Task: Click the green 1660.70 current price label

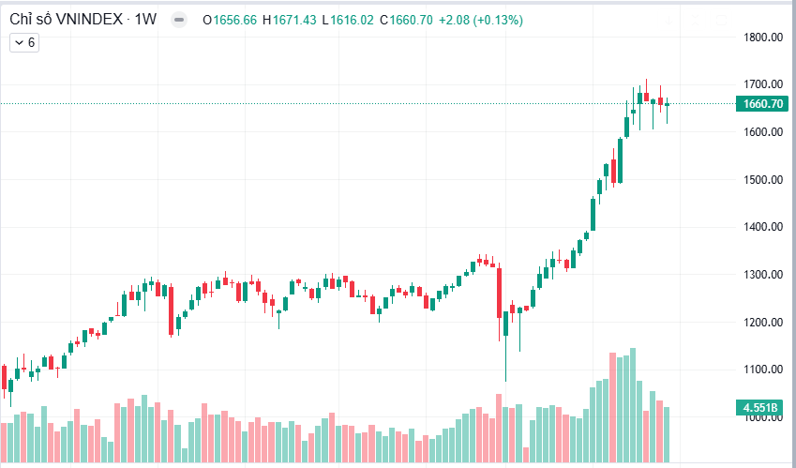Action: click(x=762, y=104)
